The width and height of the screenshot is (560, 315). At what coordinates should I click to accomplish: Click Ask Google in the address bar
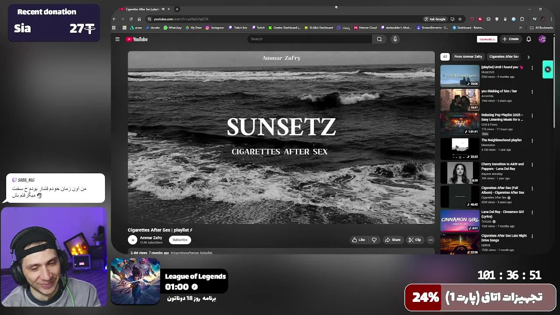[x=435, y=19]
